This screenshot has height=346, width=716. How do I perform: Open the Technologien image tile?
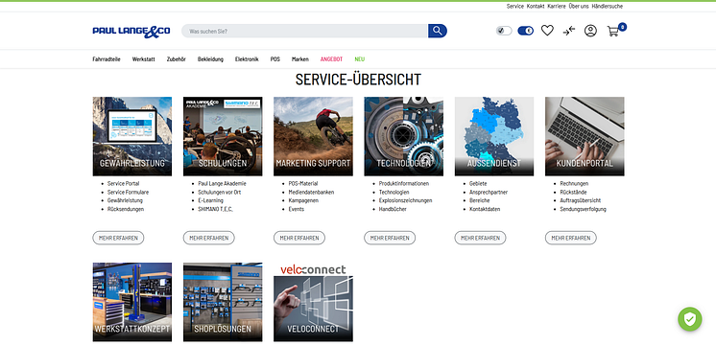tap(403, 136)
